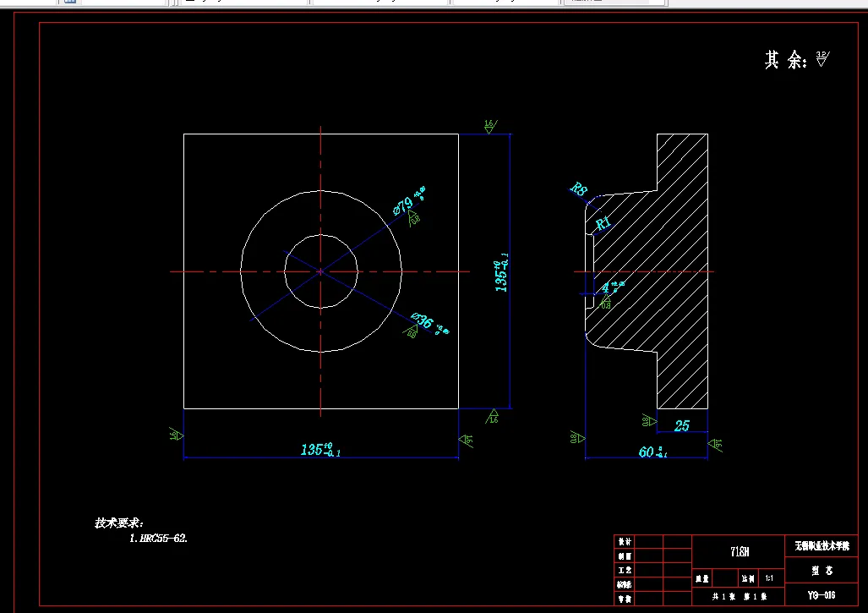Click the '技术要求:' heading text
The width and height of the screenshot is (868, 613).
(119, 523)
